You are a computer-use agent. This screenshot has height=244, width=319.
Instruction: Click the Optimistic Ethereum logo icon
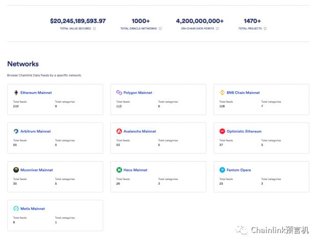tap(222, 131)
